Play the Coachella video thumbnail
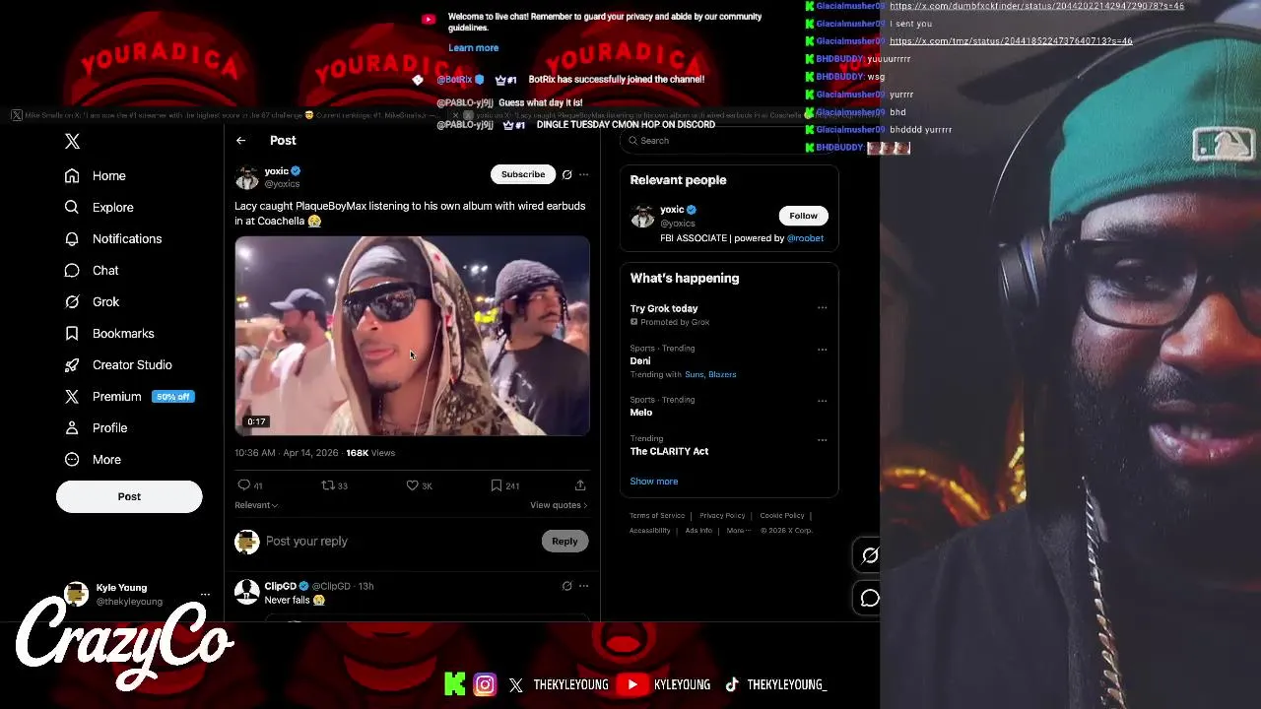Image resolution: width=1261 pixels, height=709 pixels. [412, 335]
